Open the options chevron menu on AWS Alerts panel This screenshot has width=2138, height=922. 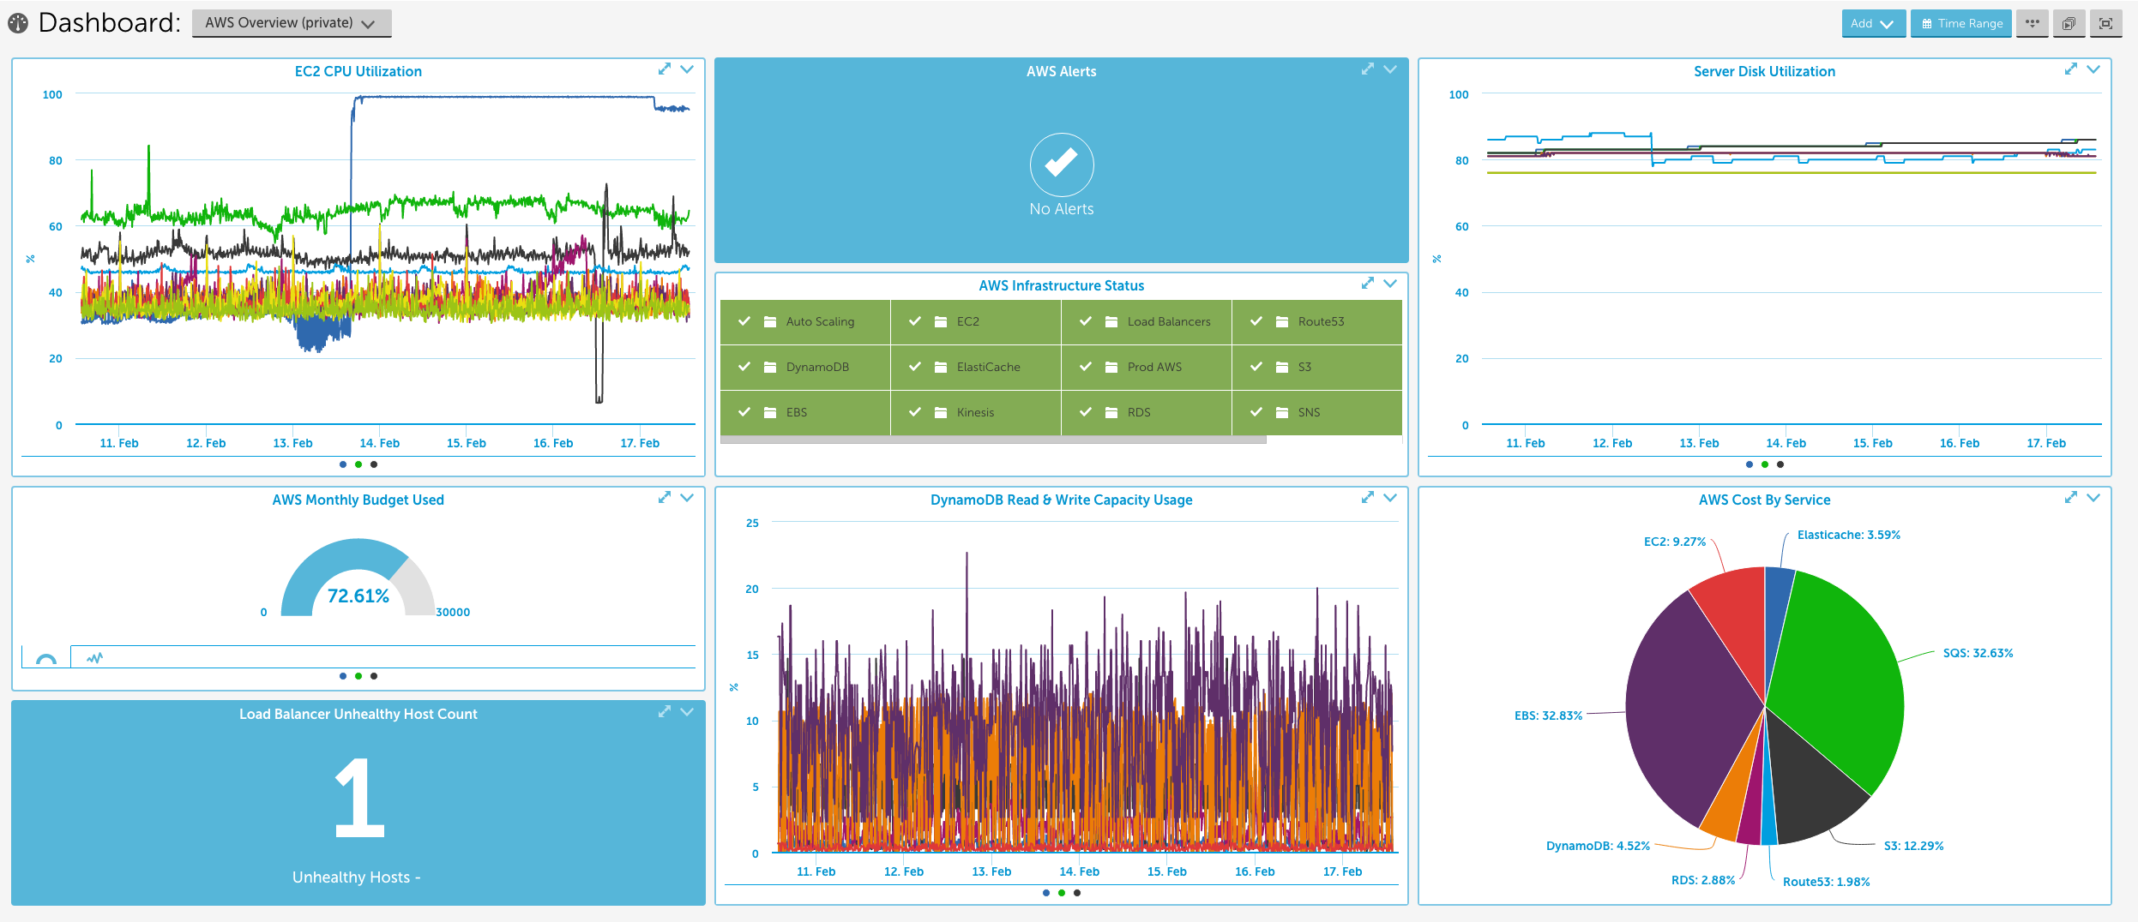(1391, 69)
